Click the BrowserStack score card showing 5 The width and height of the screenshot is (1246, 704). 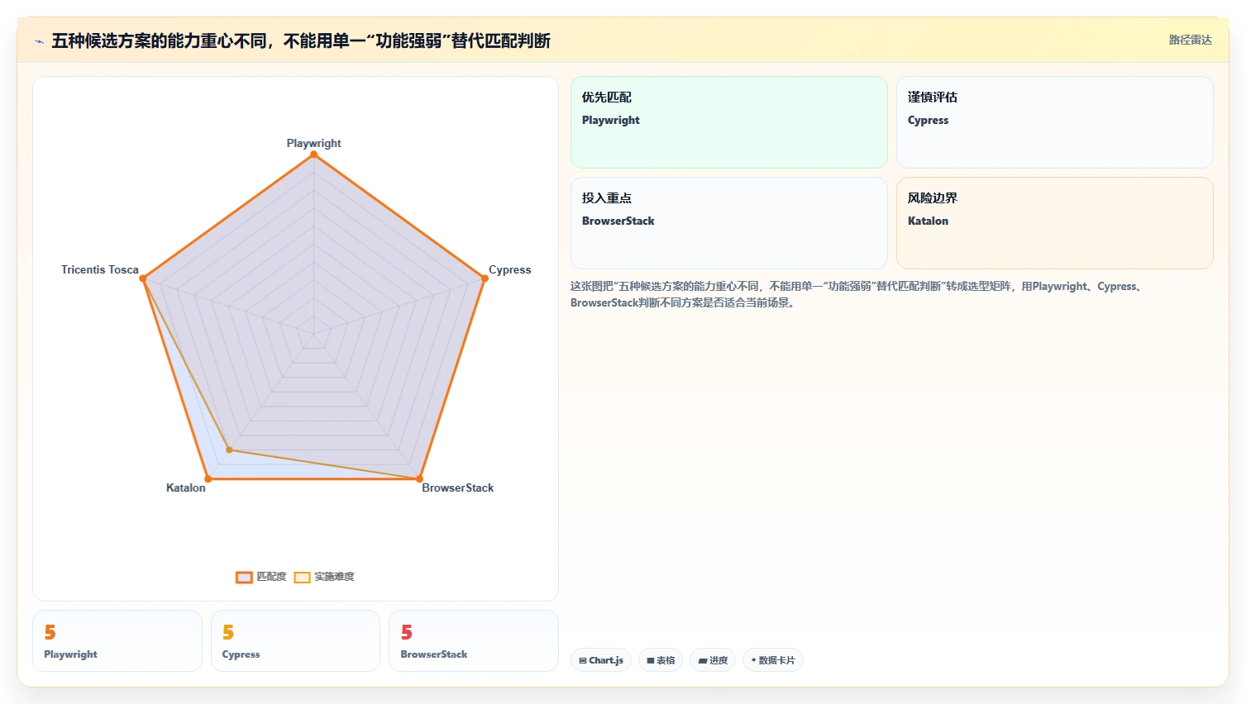[x=474, y=640]
